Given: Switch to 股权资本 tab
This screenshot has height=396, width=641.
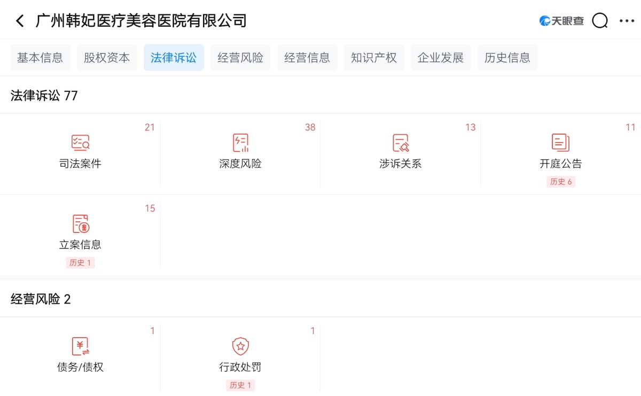Looking at the screenshot, I should 107,58.
